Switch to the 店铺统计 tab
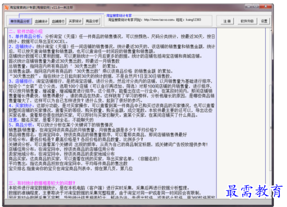This screenshot has height=207, width=287. [41, 22]
